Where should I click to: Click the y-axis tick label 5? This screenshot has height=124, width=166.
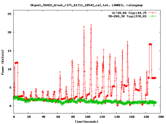10,88
